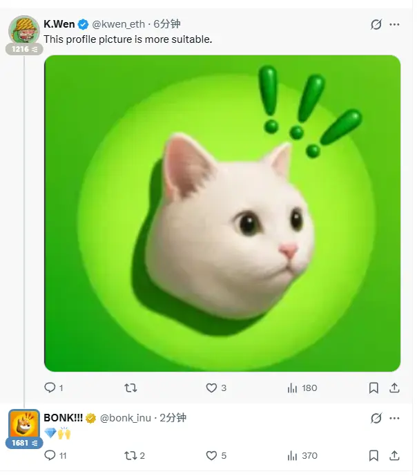Open Grok icon on BONK!!! tweet
Viewport: 417px width, 476px height.
click(376, 418)
